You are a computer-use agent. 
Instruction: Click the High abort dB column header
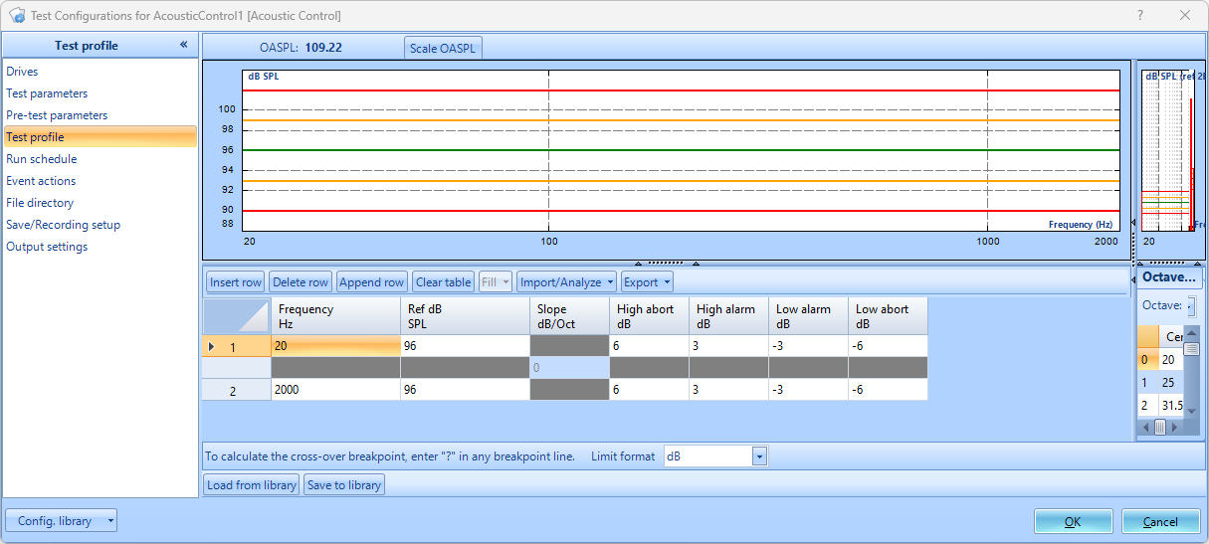point(649,316)
